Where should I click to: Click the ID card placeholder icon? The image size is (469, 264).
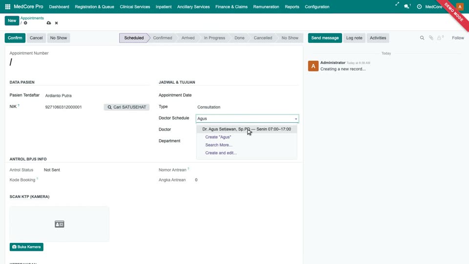pyautogui.click(x=60, y=224)
